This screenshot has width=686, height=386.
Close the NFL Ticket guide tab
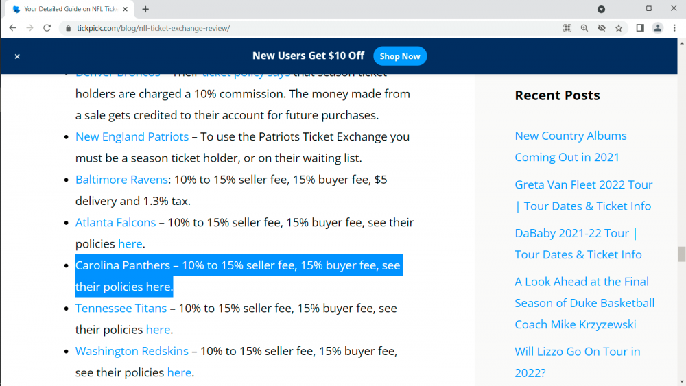125,9
